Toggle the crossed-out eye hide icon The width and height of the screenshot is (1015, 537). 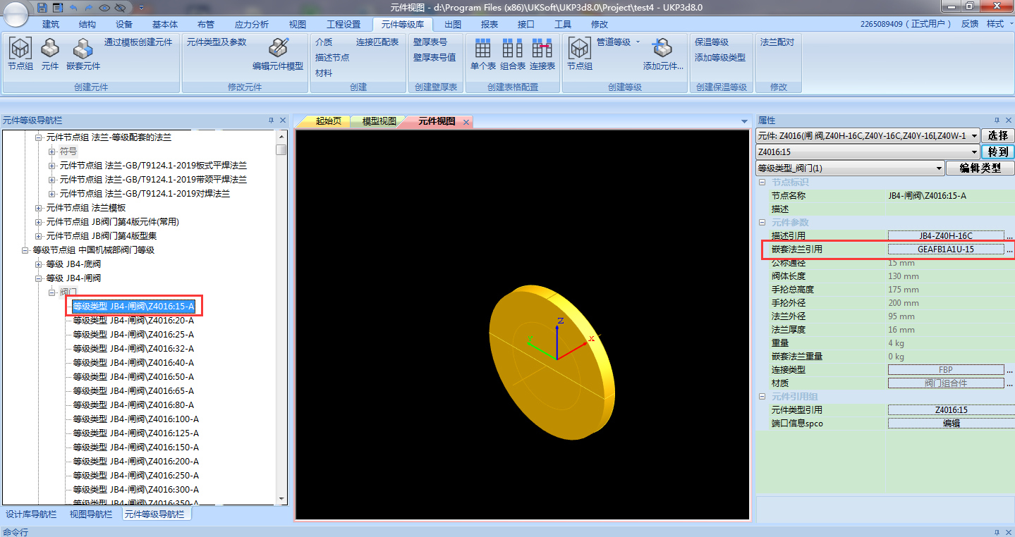point(119,7)
